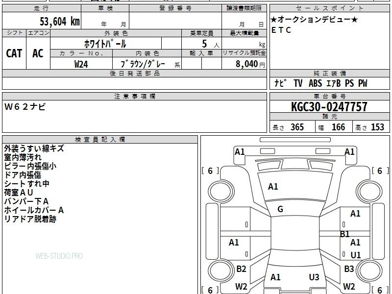Click the カラーNo. header
Viewport: 392px width, 294px height.
pyautogui.click(x=81, y=53)
